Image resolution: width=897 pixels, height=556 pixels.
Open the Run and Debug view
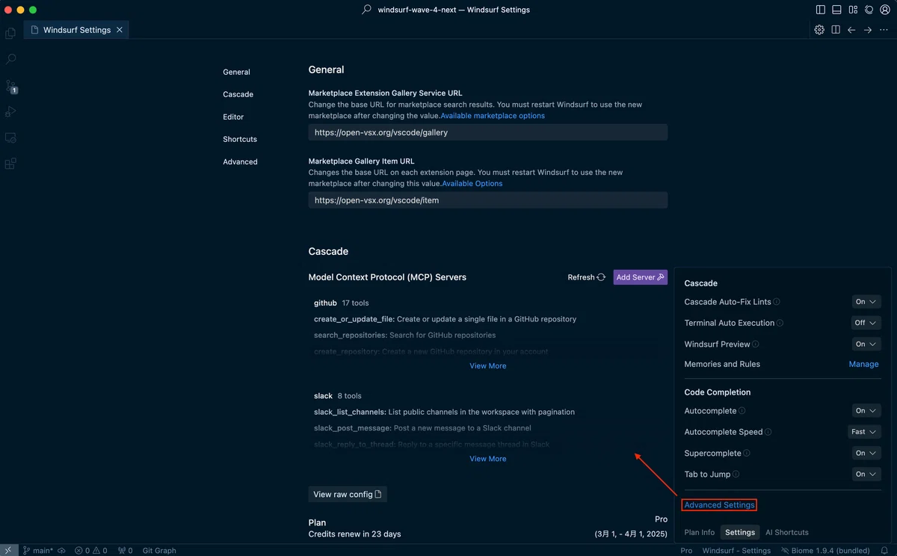click(10, 112)
